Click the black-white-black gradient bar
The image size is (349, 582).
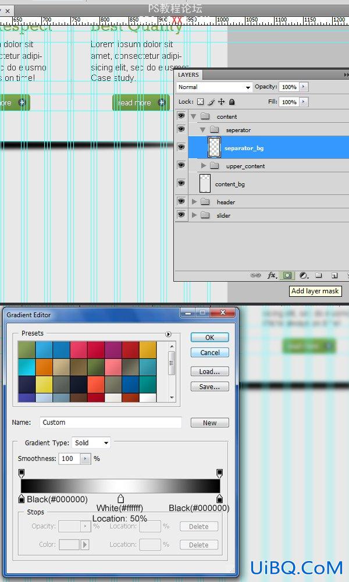coord(120,486)
